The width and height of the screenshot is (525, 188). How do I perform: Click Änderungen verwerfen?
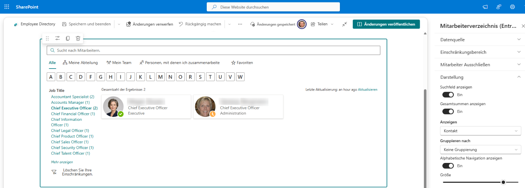coord(150,24)
